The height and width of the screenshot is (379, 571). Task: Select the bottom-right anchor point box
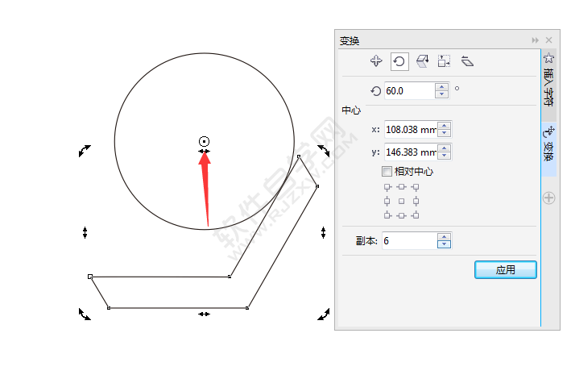coord(416,214)
